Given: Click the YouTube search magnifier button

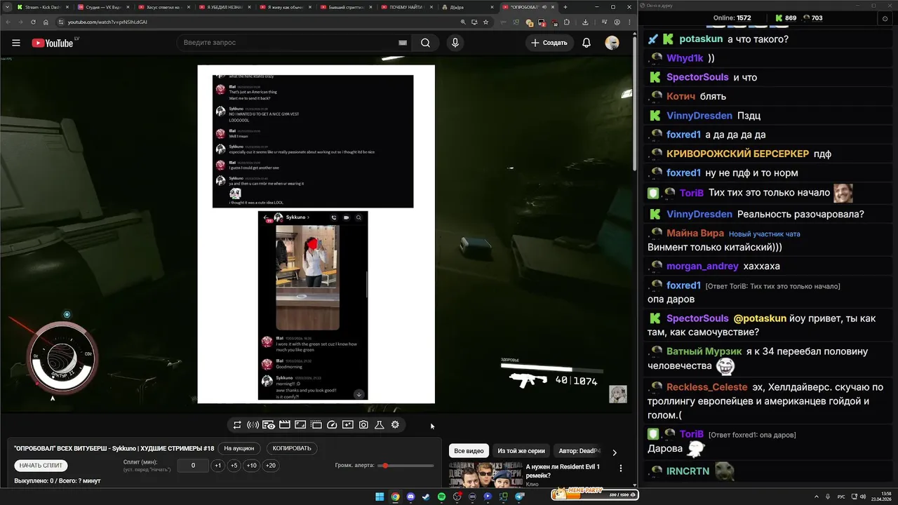Looking at the screenshot, I should (x=425, y=43).
